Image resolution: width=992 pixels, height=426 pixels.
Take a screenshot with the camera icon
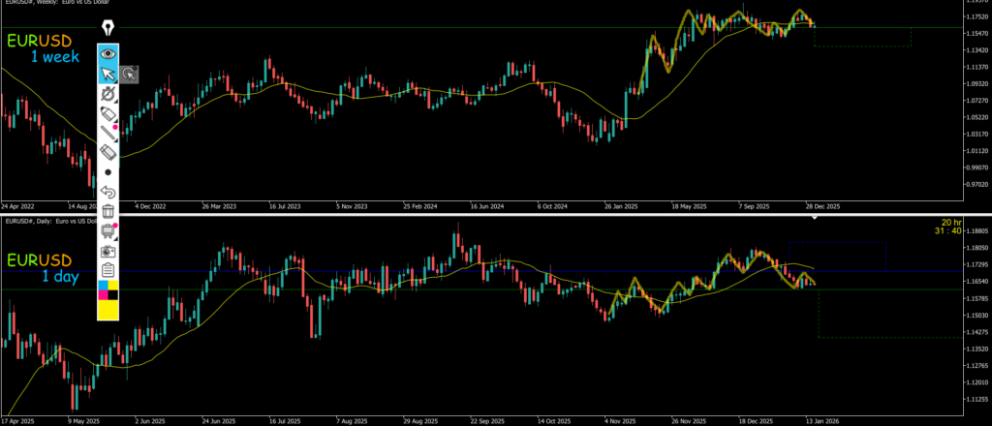point(108,251)
